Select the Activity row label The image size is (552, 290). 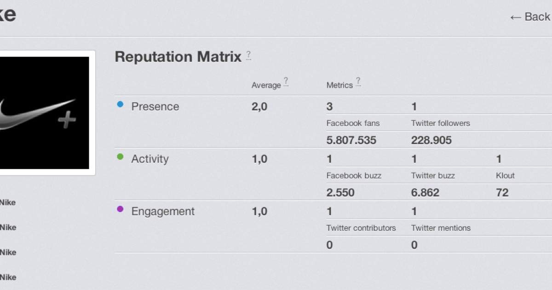coord(150,159)
